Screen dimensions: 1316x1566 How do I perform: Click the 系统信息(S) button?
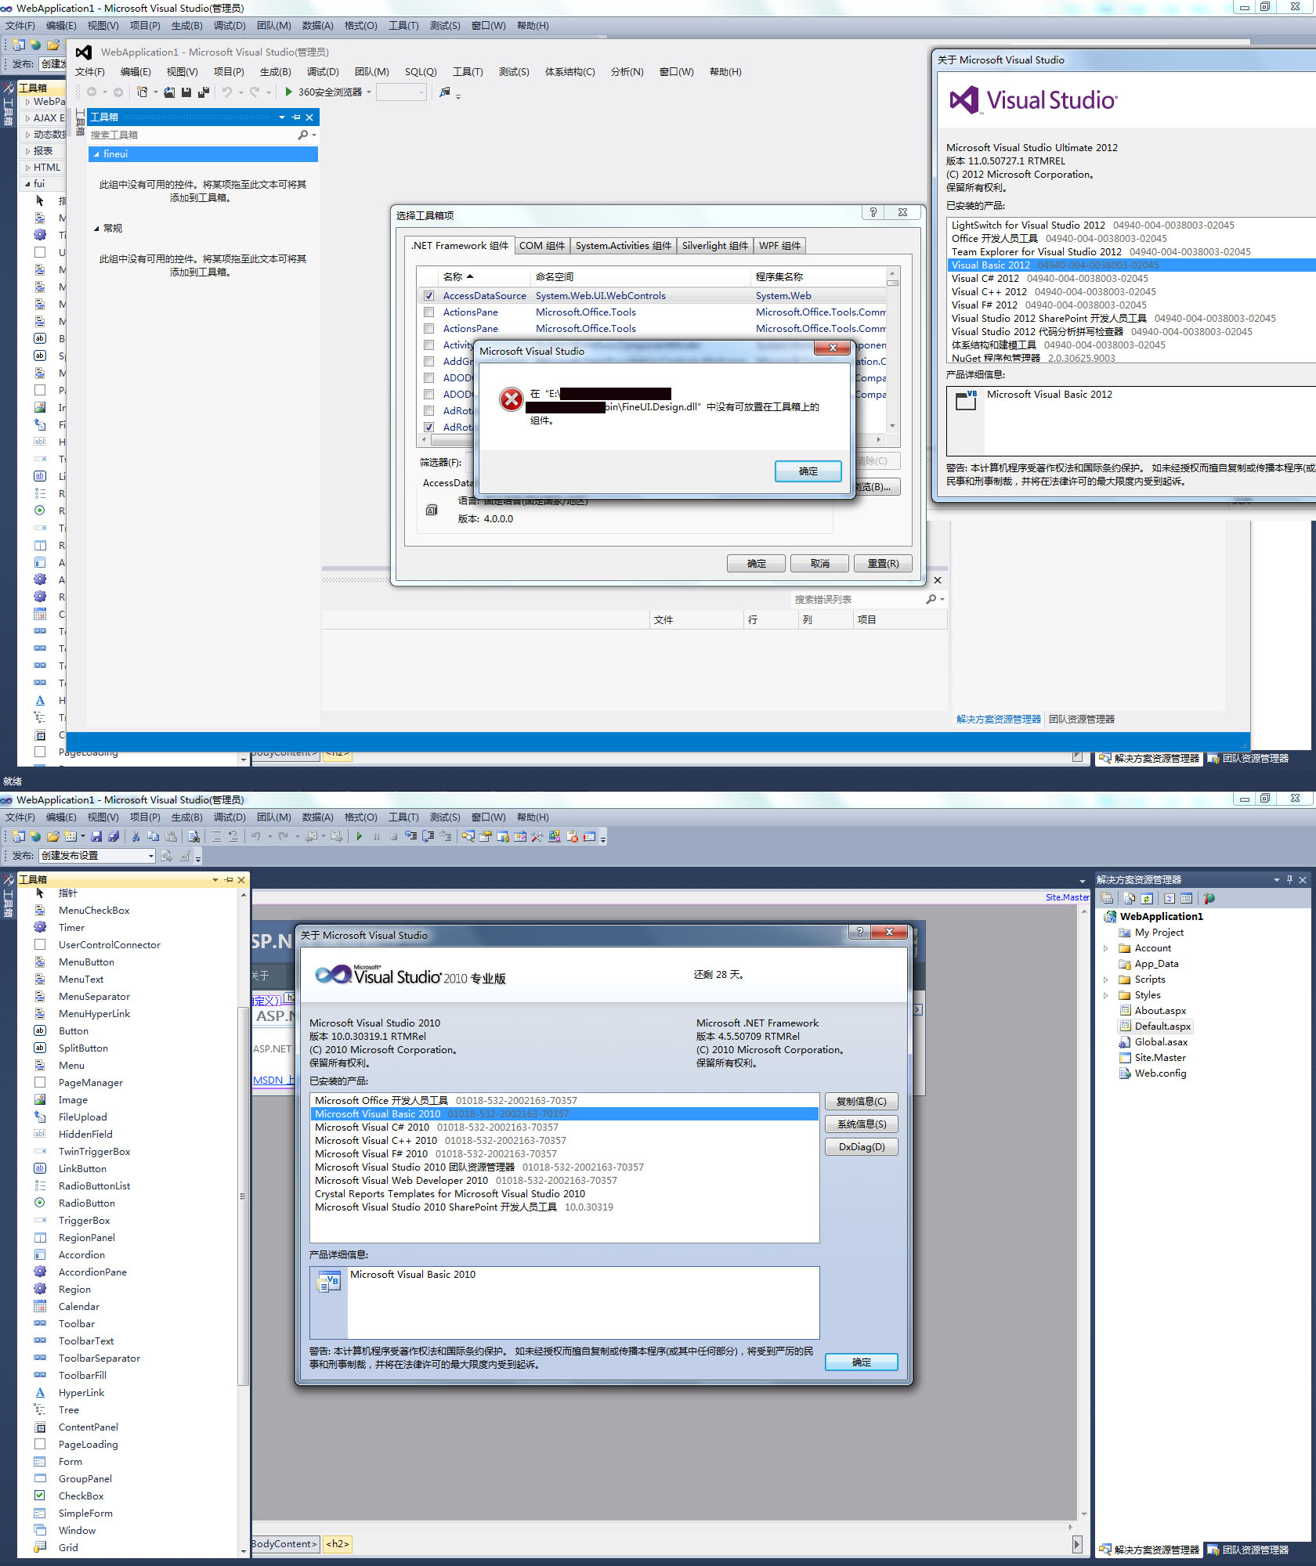861,1124
